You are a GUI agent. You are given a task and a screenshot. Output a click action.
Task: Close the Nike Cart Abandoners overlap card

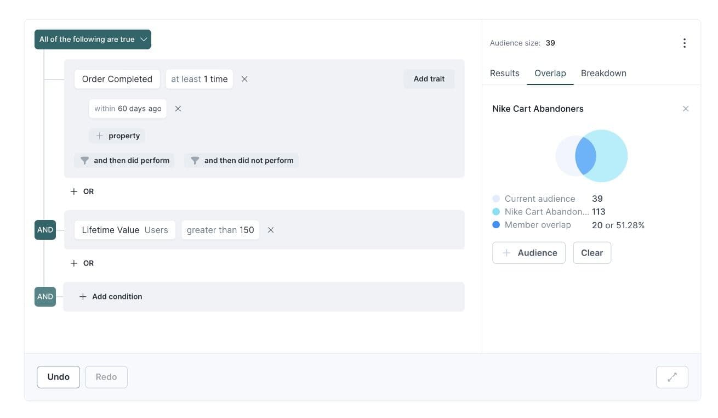tap(686, 109)
